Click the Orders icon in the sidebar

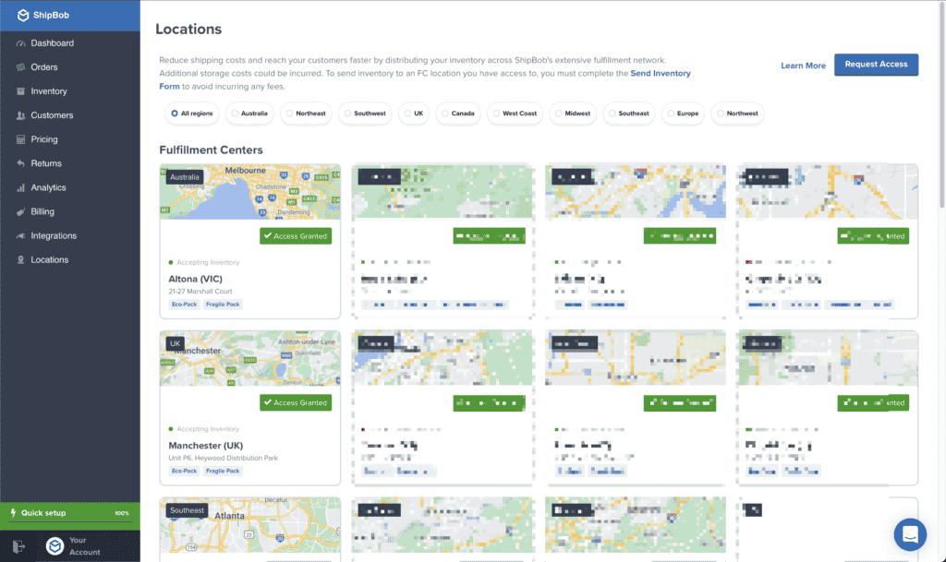click(20, 67)
